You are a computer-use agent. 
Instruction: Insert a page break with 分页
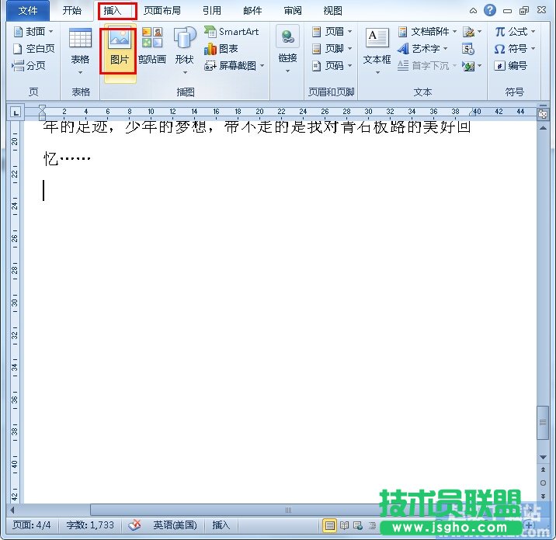(18, 65)
